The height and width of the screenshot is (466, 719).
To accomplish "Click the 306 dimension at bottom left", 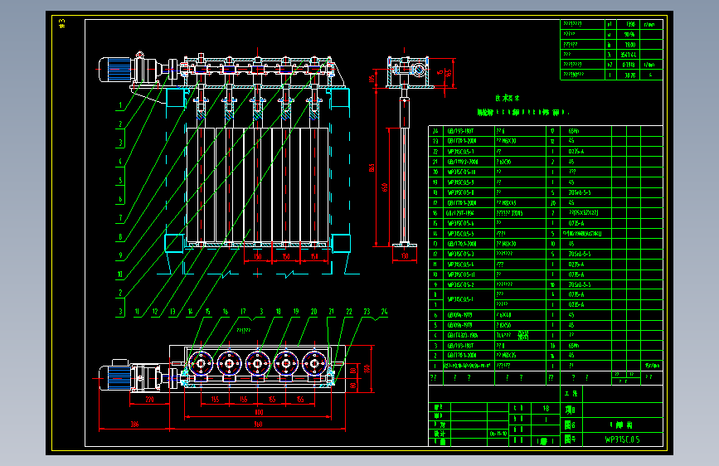I will click(x=134, y=425).
